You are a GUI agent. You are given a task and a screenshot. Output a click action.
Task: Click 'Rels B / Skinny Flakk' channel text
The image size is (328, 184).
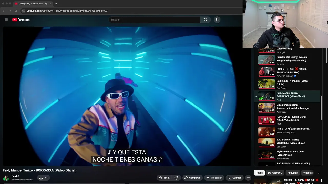(286, 132)
